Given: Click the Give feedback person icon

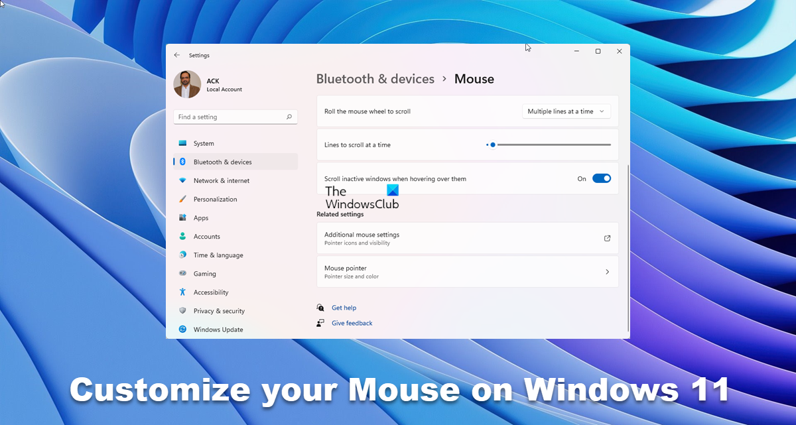Looking at the screenshot, I should coord(321,323).
